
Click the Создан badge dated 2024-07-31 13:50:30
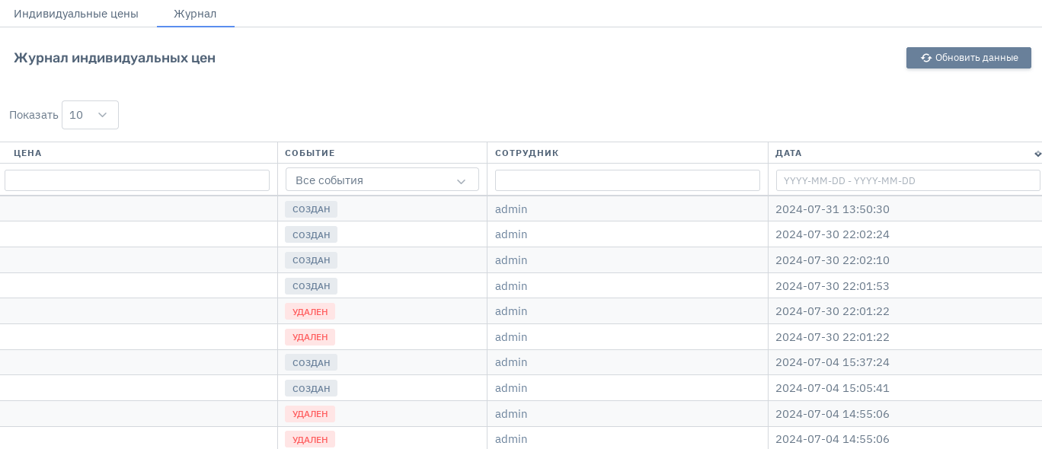tap(311, 209)
